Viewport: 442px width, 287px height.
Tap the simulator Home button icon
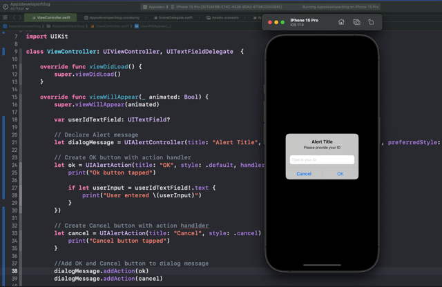tap(341, 22)
